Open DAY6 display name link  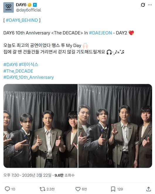[x=21, y=5]
